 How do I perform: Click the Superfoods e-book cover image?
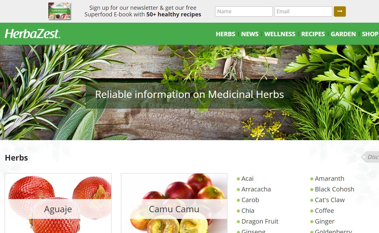(x=60, y=11)
